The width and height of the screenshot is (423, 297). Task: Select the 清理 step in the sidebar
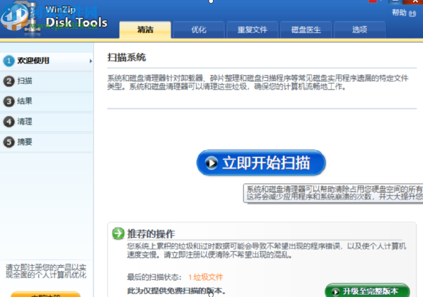[23, 122]
